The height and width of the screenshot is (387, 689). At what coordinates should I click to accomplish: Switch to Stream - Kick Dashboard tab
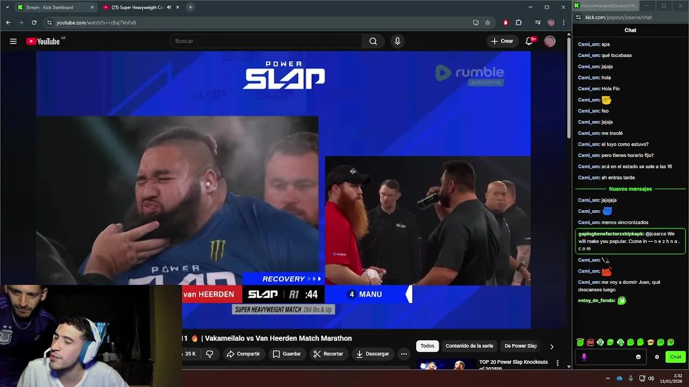50,8
